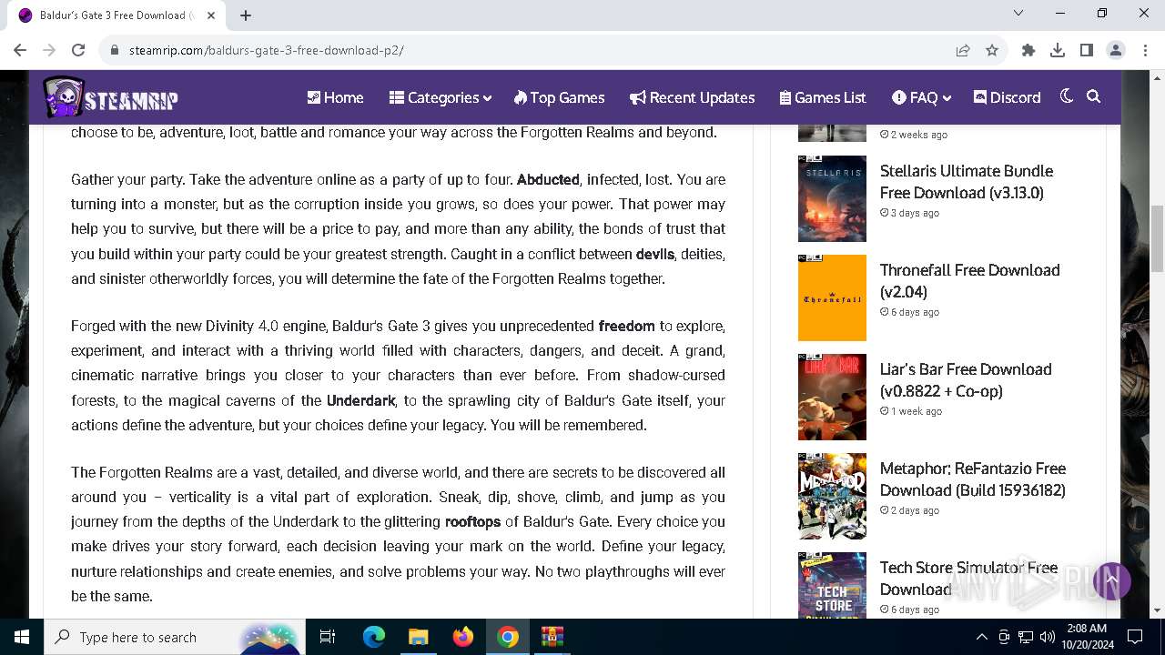Screen dimensions: 1165x655
Task: Open Metaphor: ReFantazio Free Download link
Action: pyautogui.click(x=973, y=479)
